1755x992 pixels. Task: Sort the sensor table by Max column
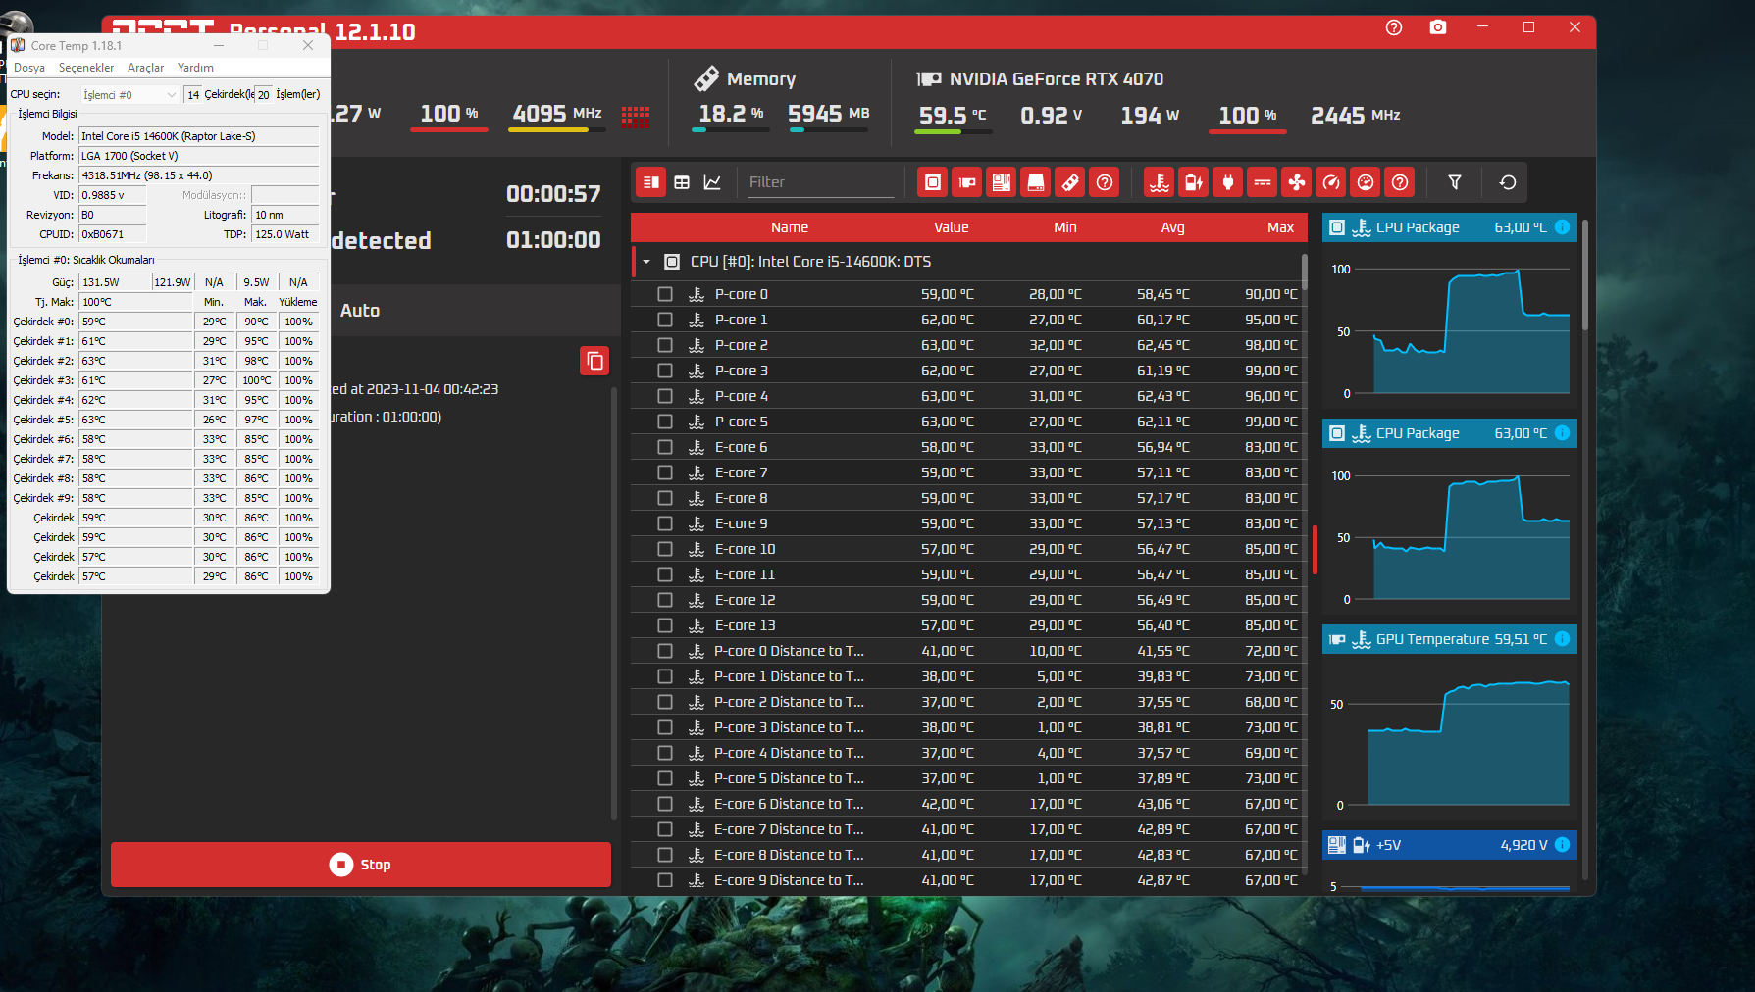[x=1281, y=227]
